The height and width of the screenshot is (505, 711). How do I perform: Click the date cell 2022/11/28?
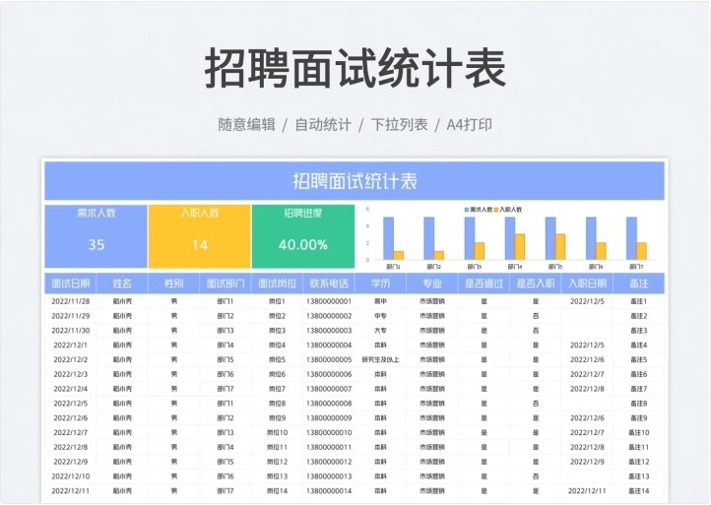click(70, 301)
